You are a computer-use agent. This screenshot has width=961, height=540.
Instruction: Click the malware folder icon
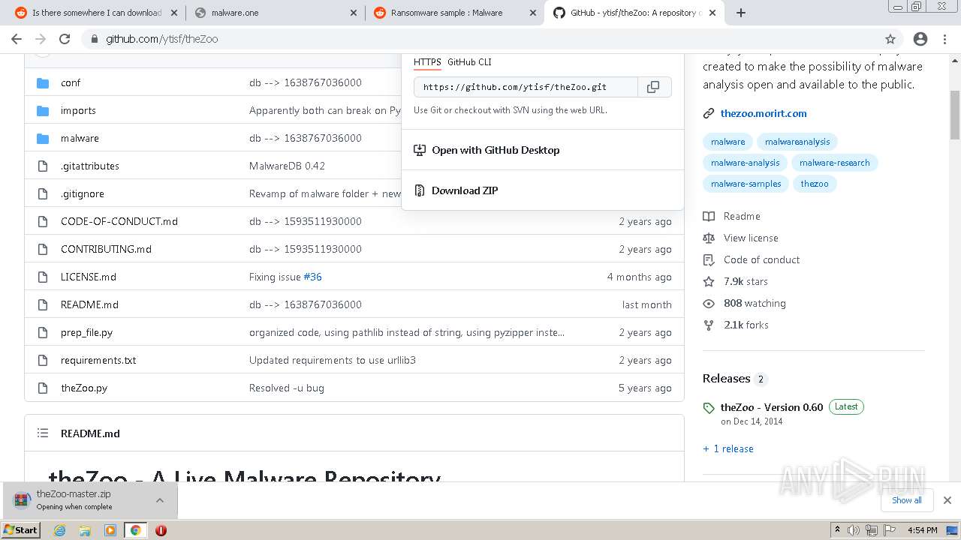point(43,138)
